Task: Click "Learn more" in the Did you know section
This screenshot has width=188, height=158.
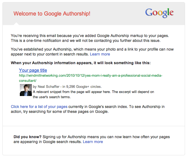Action: [93, 142]
